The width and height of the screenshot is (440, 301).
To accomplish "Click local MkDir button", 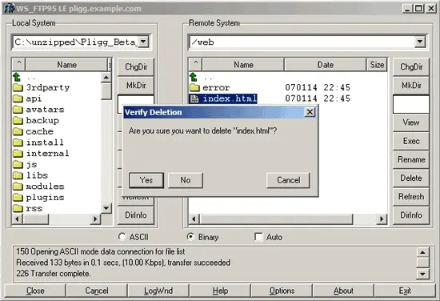I will pyautogui.click(x=136, y=85).
